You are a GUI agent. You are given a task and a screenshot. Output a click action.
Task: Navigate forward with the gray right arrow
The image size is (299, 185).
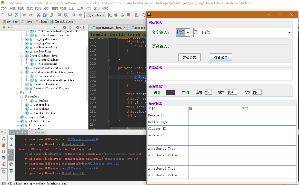80,15
